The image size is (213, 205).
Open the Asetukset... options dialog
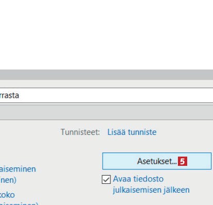click(x=157, y=161)
